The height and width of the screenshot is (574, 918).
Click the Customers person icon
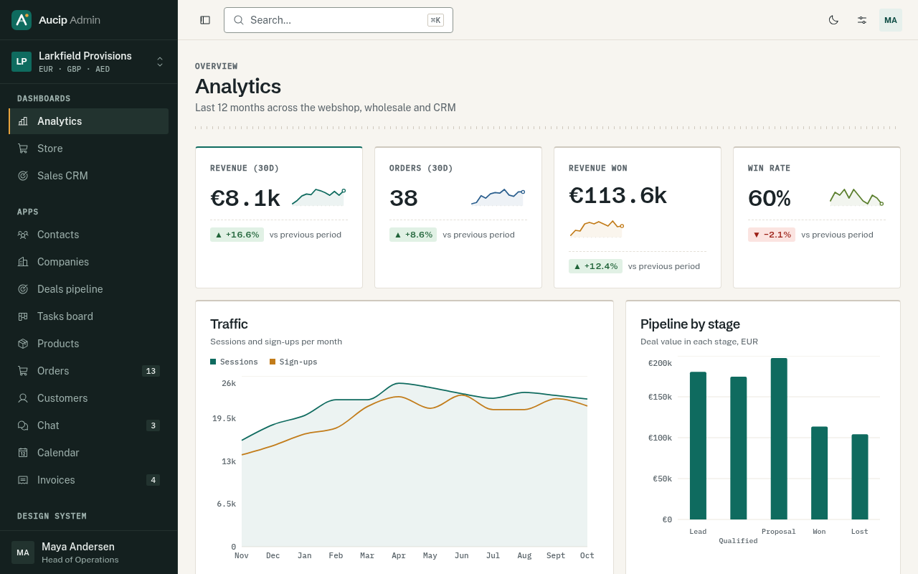point(23,398)
